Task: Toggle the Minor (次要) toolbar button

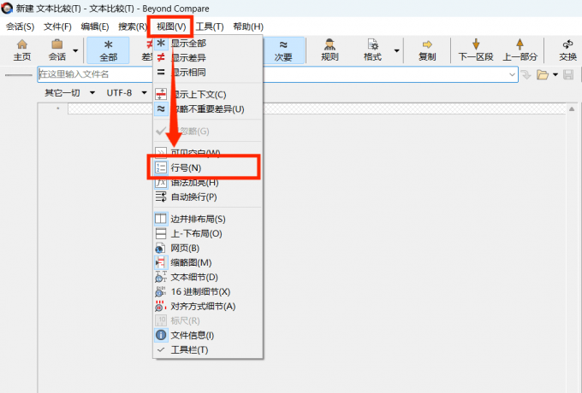Action: (283, 50)
